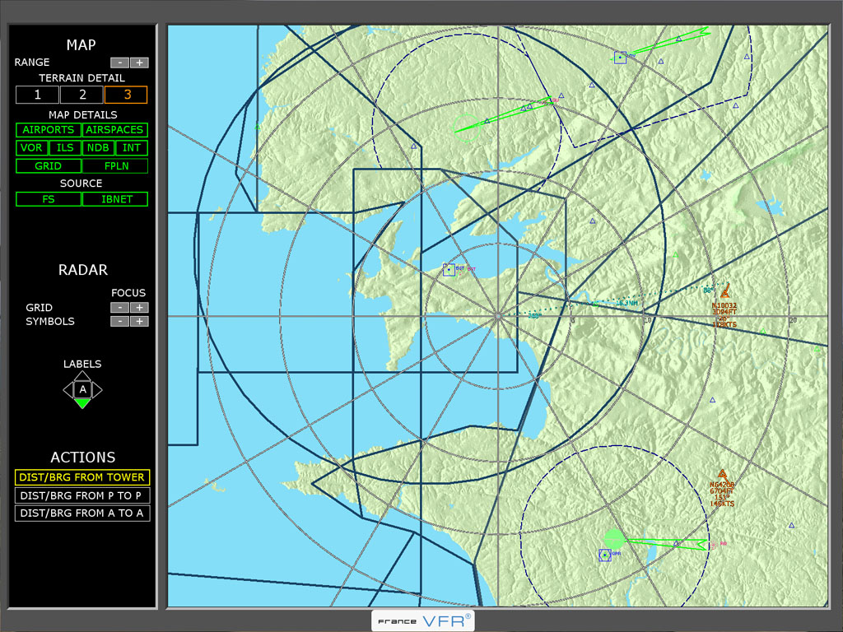843x632 pixels.
Task: Move labels right with right arrow
Action: tap(97, 389)
